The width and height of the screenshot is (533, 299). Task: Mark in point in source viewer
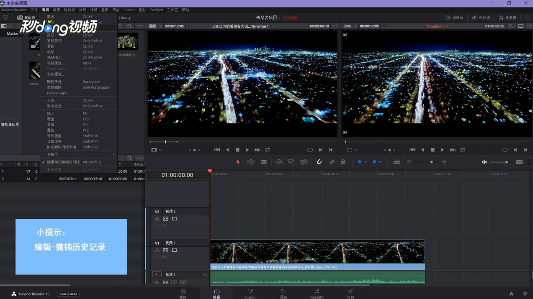coord(320,150)
